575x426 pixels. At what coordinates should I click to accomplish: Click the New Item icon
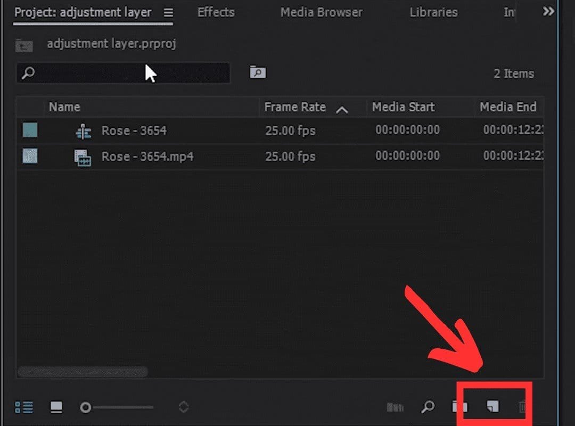tap(493, 407)
